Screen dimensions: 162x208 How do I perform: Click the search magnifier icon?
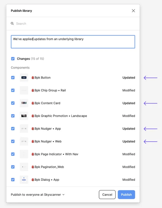12,24
